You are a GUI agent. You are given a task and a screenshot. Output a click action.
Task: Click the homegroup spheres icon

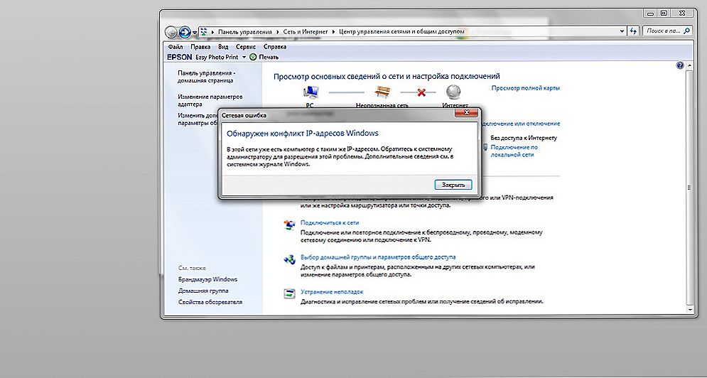(x=289, y=259)
